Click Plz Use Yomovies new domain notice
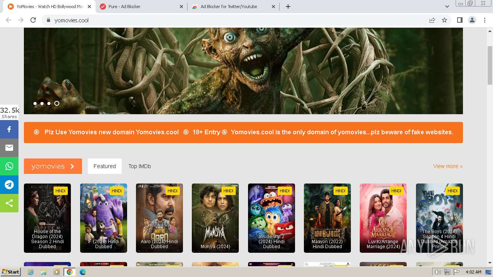 tap(112, 132)
